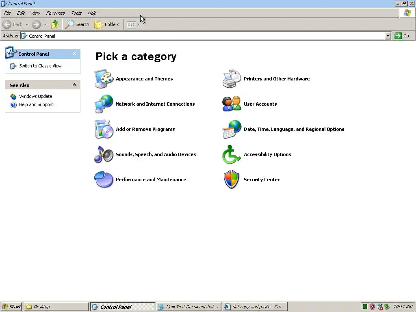Click the Date, Time, Language, and Regional Options link text
416x312 pixels.
pos(294,129)
